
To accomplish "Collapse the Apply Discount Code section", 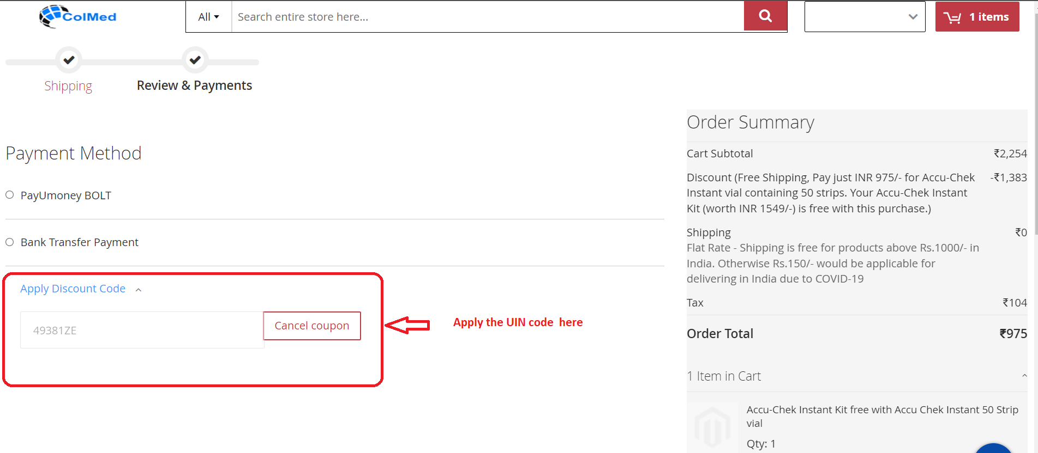I will coord(139,290).
